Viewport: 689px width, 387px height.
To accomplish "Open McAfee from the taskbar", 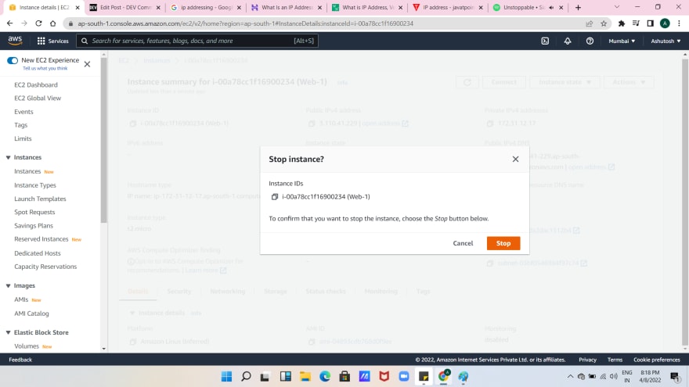I will click(384, 377).
